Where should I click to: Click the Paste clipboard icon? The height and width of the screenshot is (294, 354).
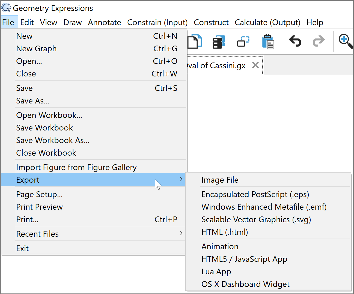268,42
